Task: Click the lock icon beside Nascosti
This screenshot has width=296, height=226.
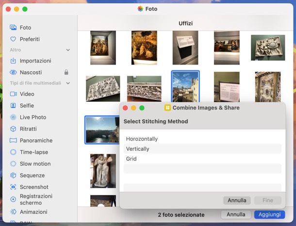Action: [x=66, y=72]
